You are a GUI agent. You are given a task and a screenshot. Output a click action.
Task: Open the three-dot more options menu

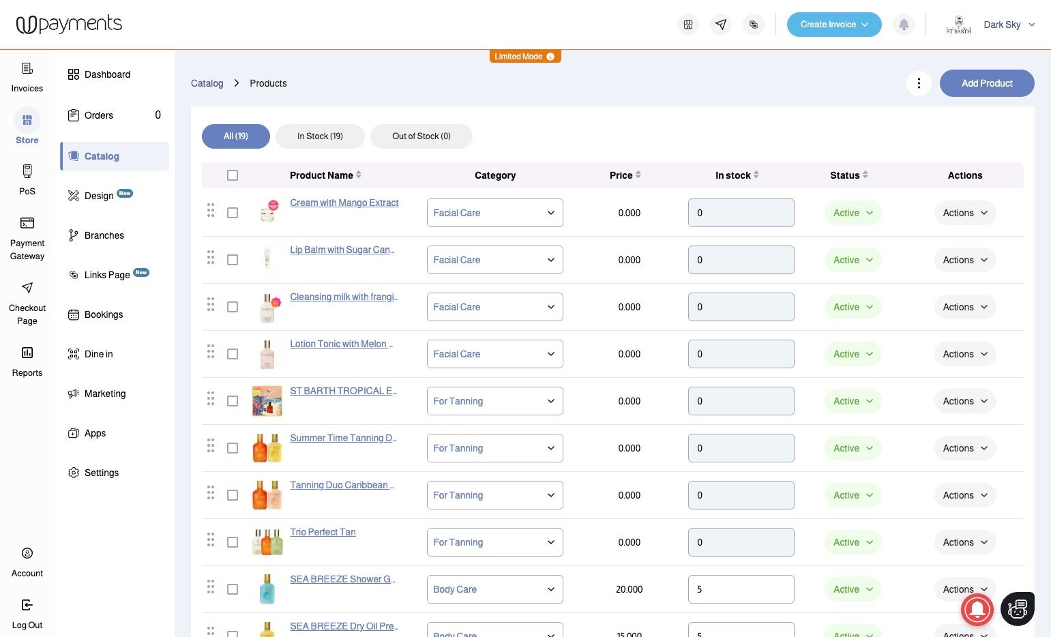919,83
